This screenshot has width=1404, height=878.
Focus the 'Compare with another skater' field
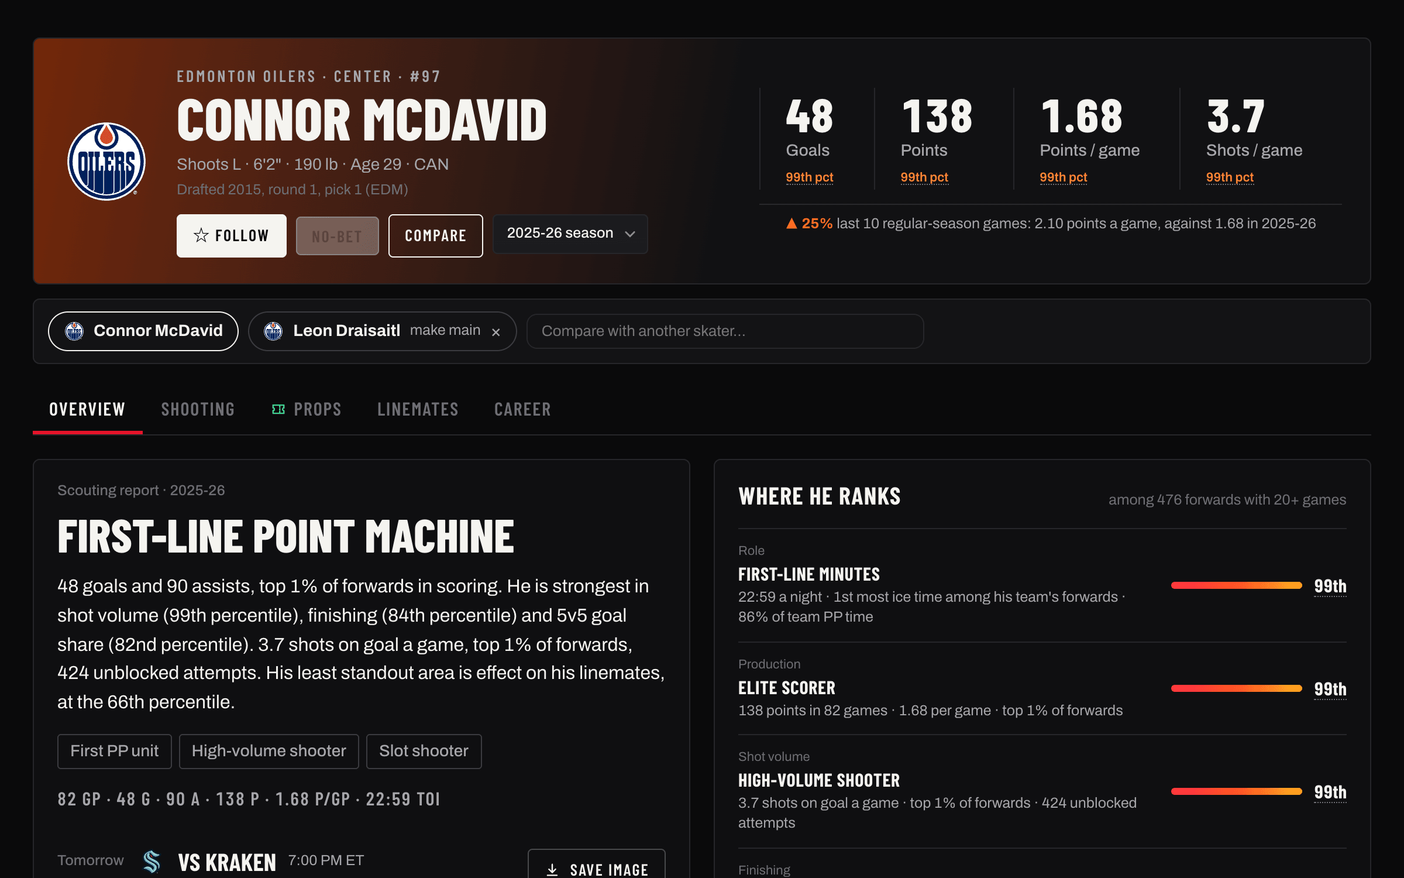(x=725, y=331)
